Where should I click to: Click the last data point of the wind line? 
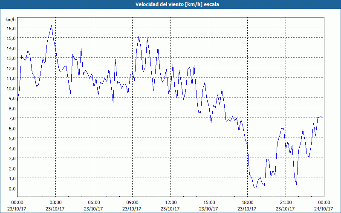(322, 116)
